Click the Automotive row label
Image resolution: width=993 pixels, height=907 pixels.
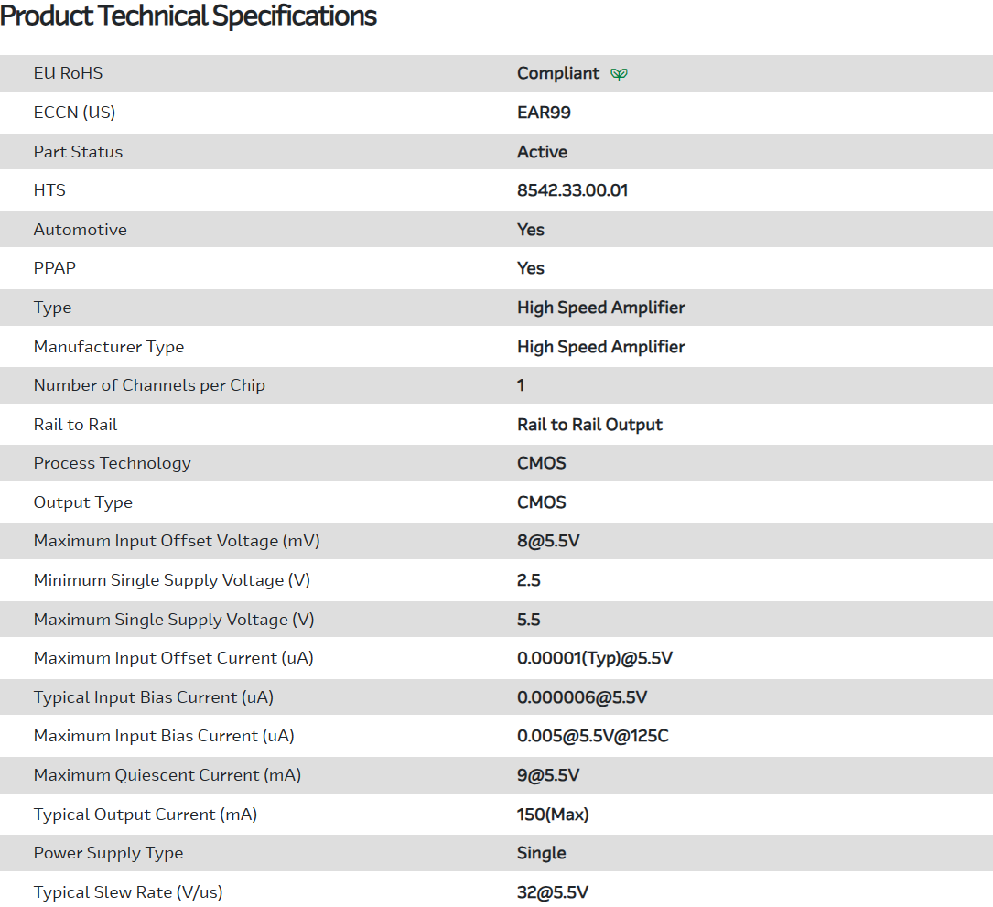click(81, 230)
